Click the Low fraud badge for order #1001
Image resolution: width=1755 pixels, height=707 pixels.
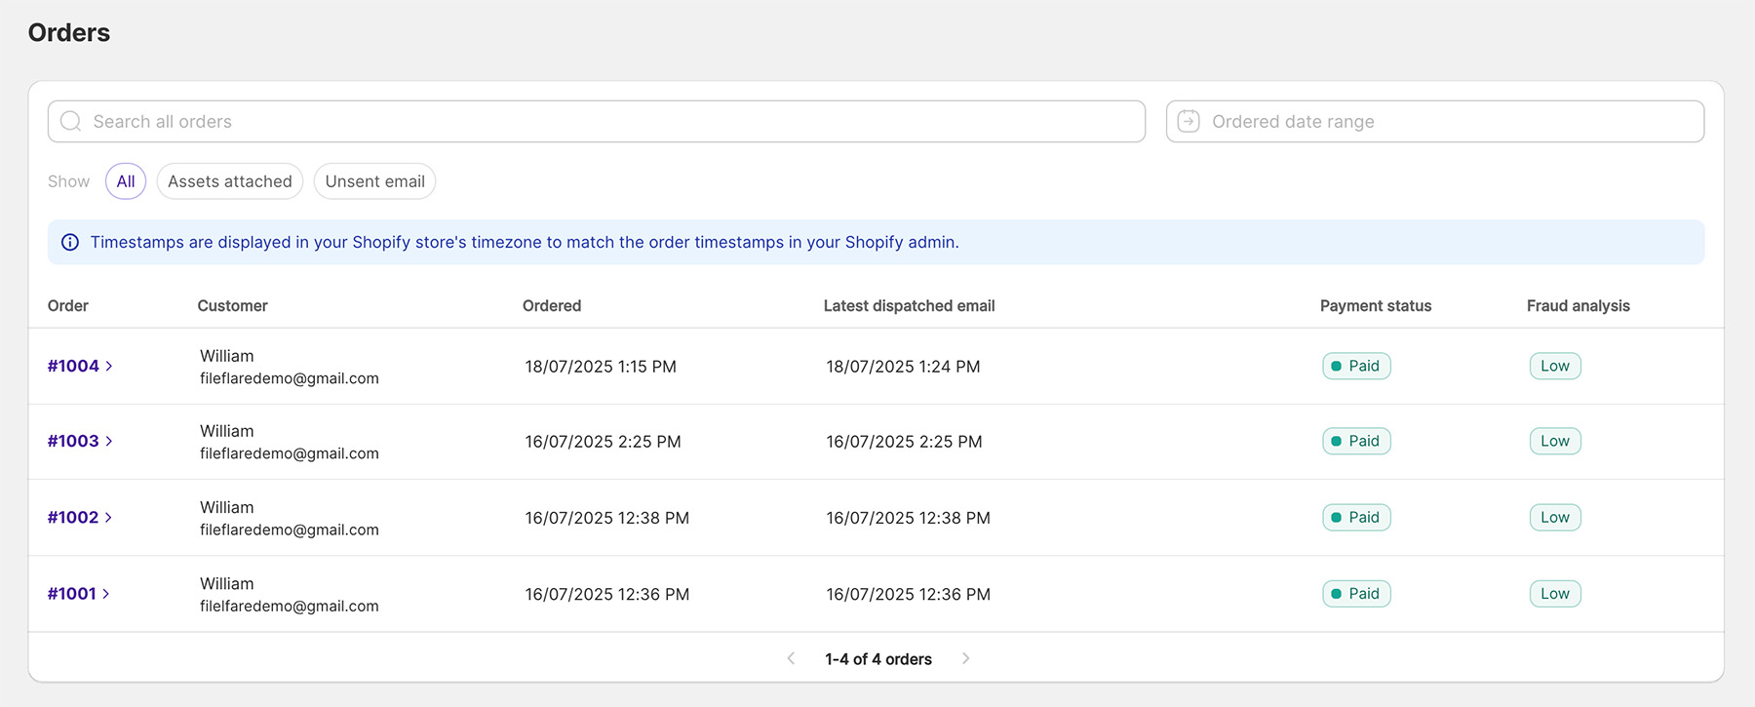[x=1554, y=594]
